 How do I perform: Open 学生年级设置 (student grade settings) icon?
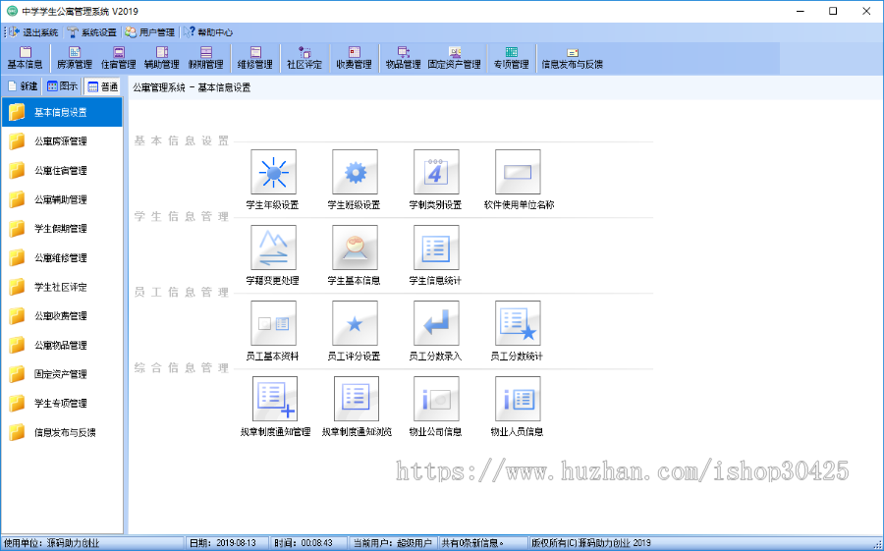(273, 173)
